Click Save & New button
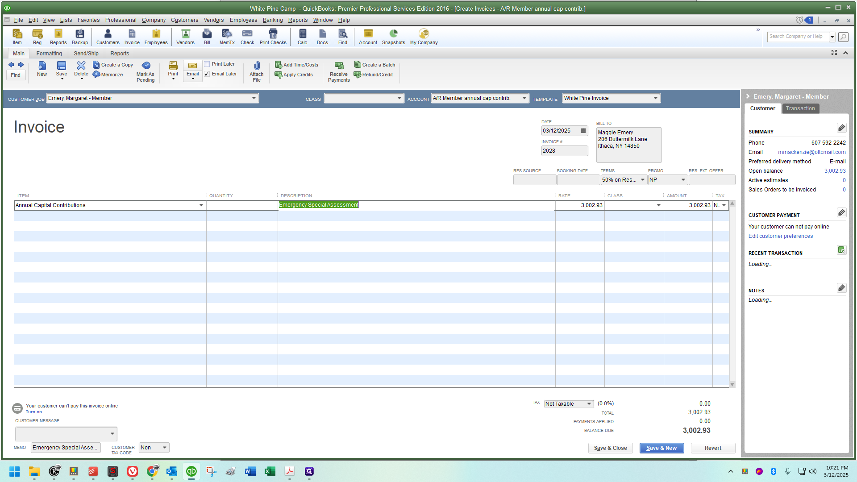Viewport: 857px width, 482px height. pos(661,448)
